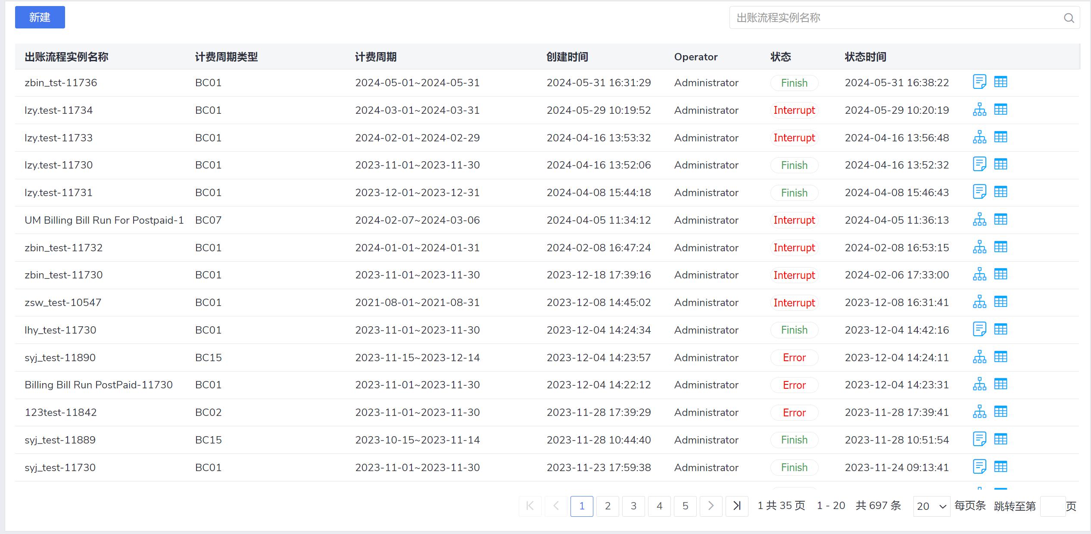Open the table icon for lhy_test-11730
This screenshot has height=534, width=1091.
pos(1001,329)
